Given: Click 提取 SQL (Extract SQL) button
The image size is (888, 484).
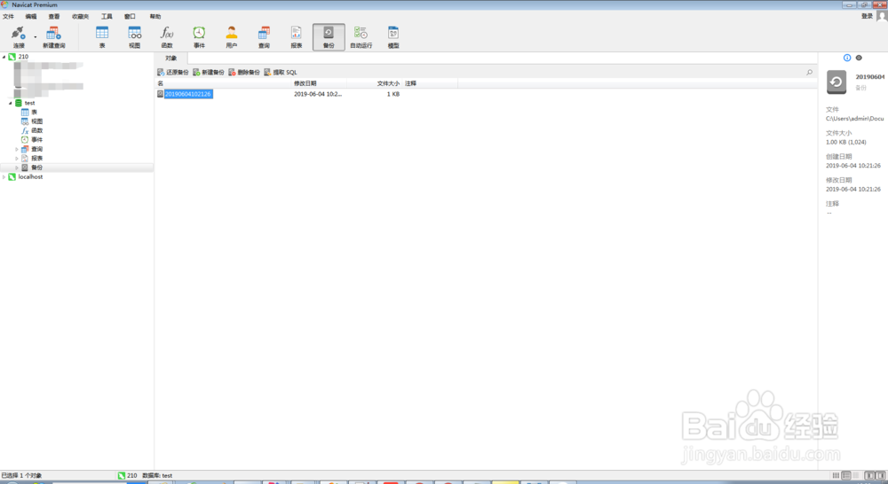Looking at the screenshot, I should tap(281, 73).
